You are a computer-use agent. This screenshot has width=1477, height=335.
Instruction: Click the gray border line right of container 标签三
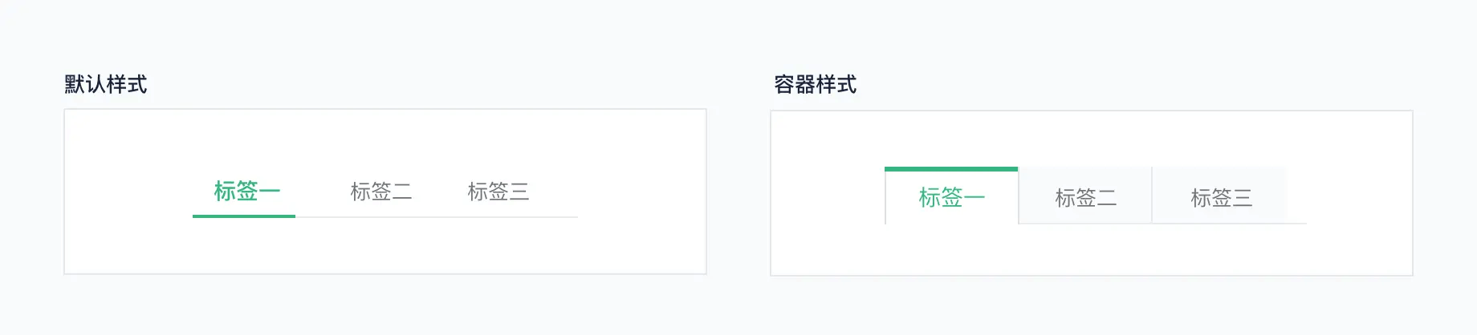click(x=1296, y=223)
